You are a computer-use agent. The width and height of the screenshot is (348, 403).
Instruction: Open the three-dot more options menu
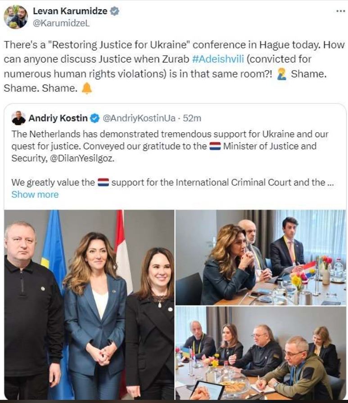tap(340, 11)
